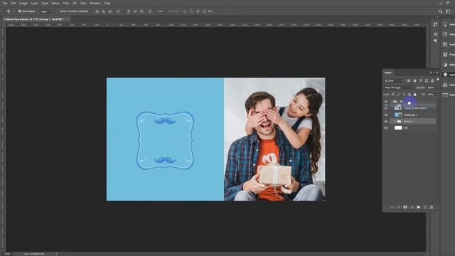
Task: Open the 3D menu
Action: [x=75, y=3]
